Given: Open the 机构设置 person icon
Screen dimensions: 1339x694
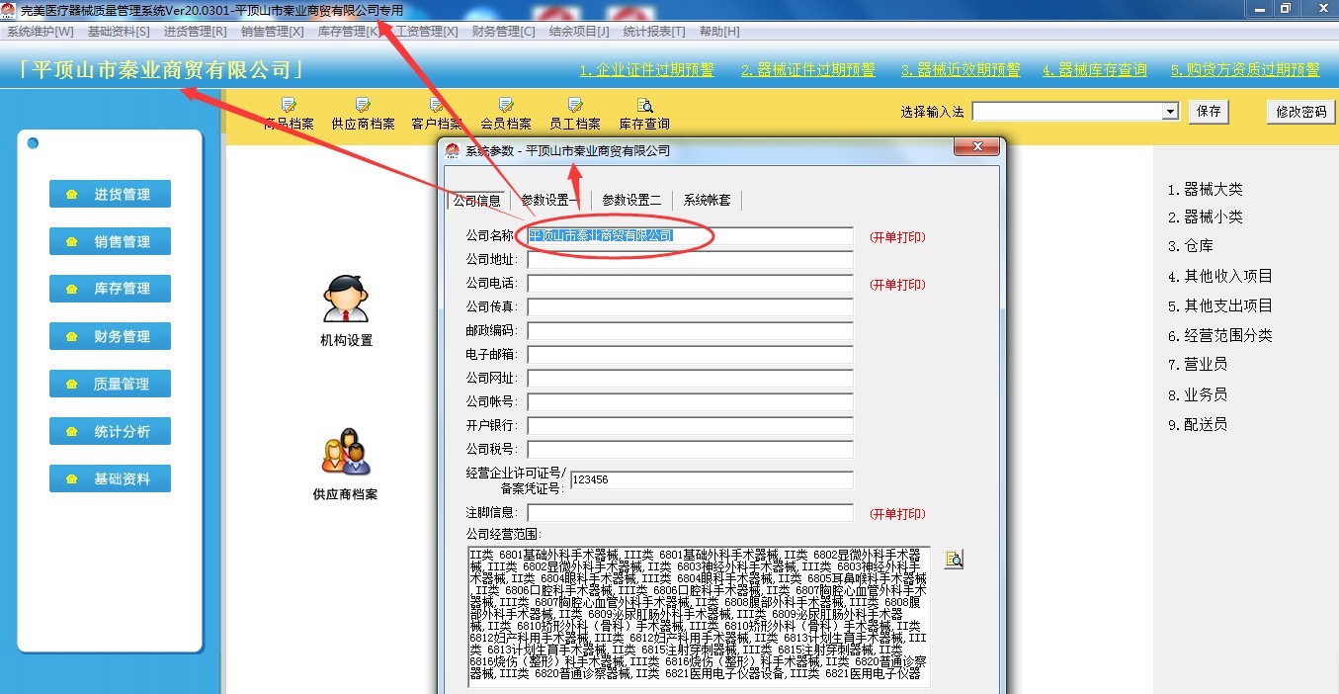Looking at the screenshot, I should 346,300.
